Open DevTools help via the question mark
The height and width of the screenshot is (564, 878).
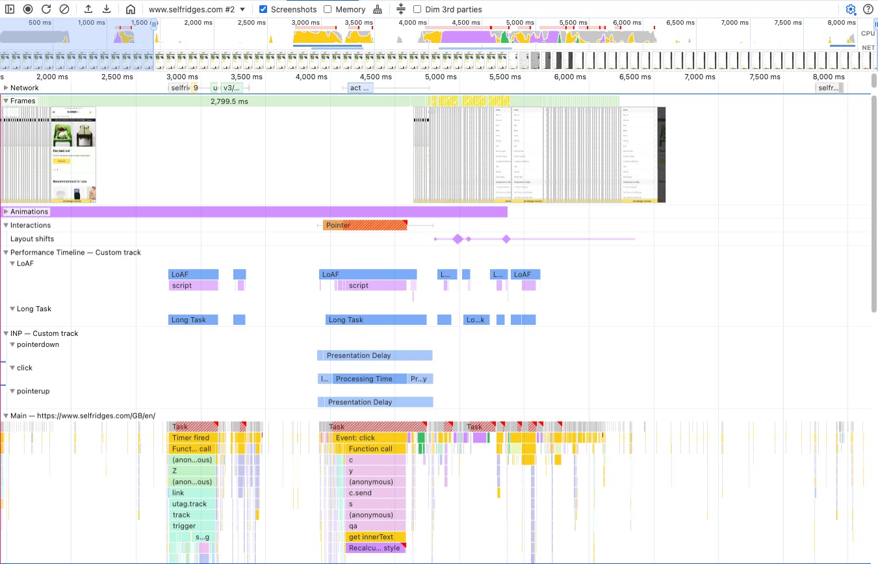[x=870, y=9]
